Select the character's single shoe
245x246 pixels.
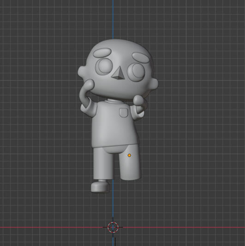click(100, 187)
